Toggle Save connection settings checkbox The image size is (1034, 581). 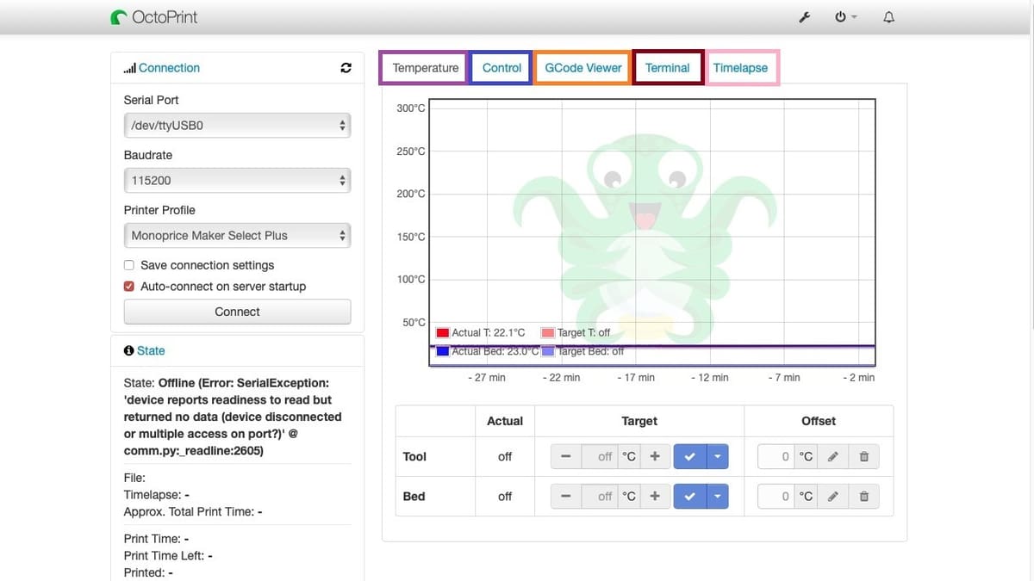pyautogui.click(x=129, y=265)
